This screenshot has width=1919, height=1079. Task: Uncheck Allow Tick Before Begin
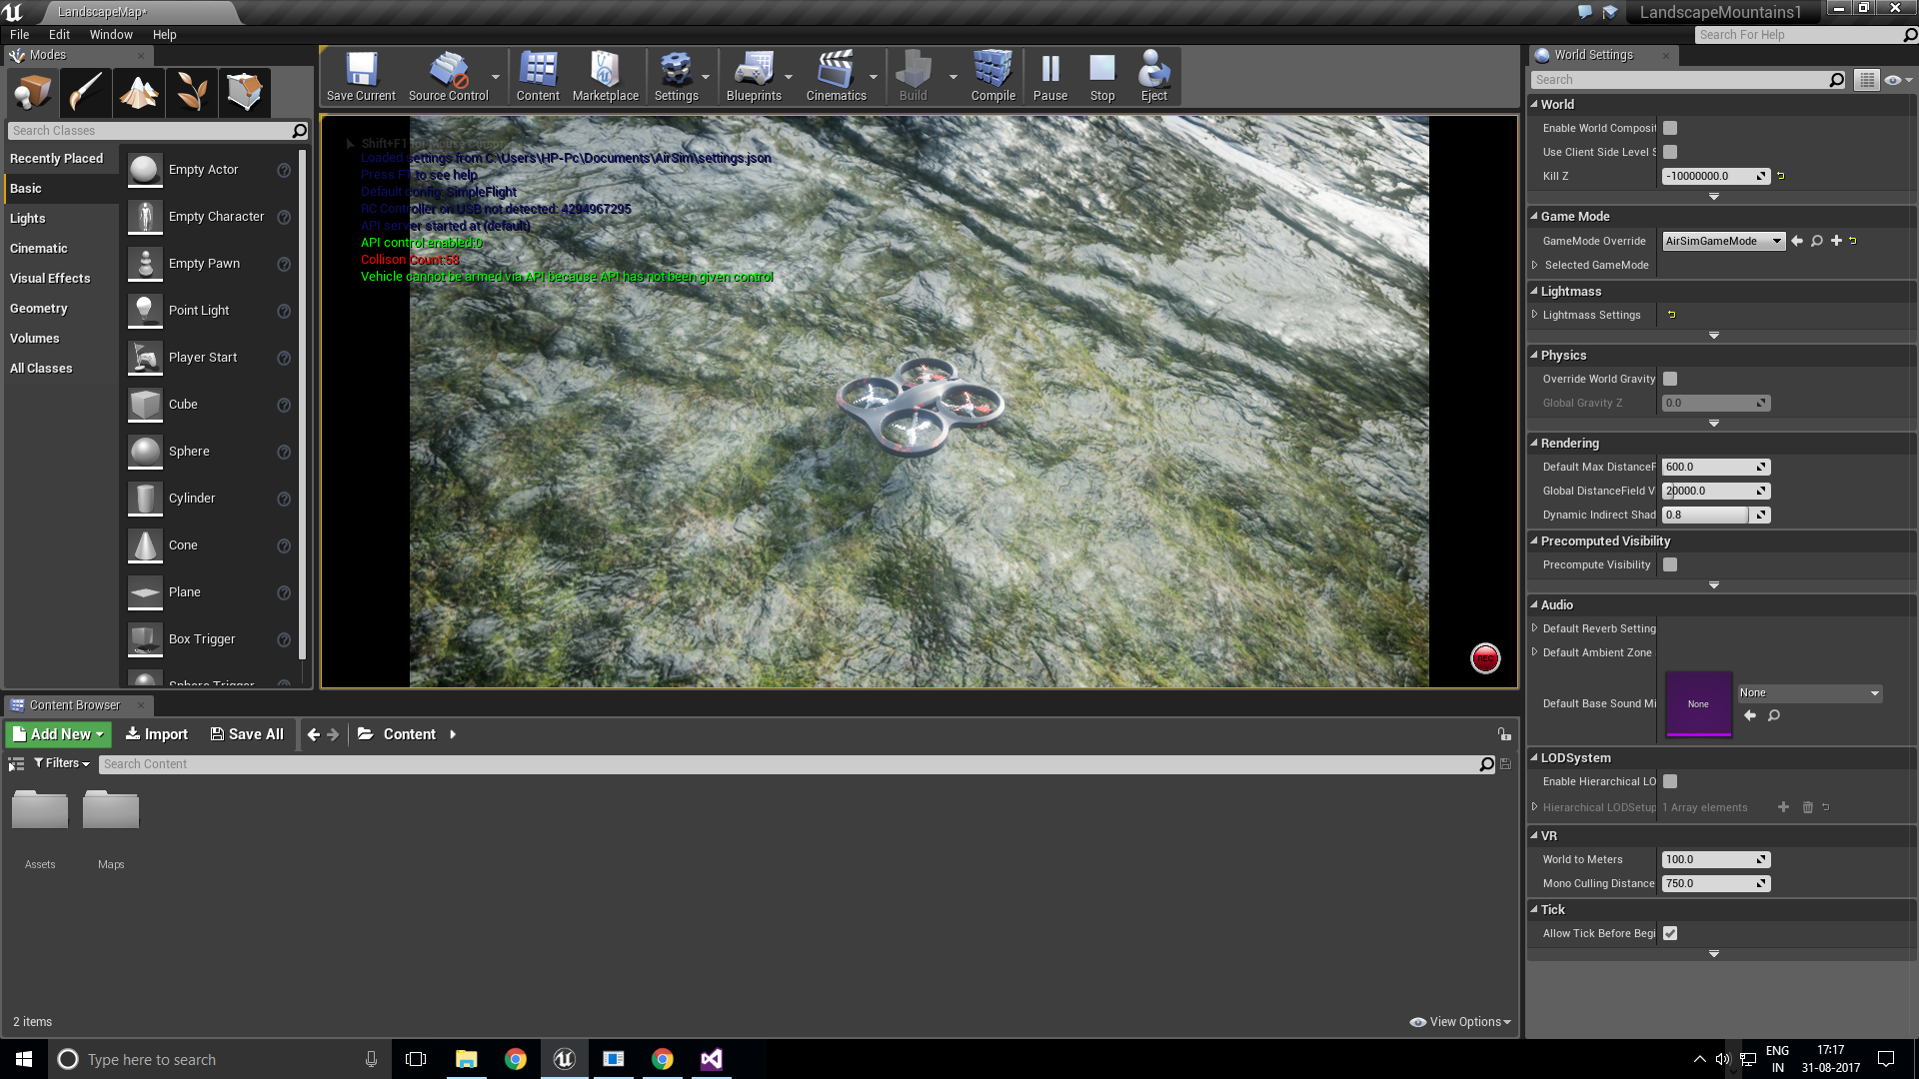pos(1670,933)
